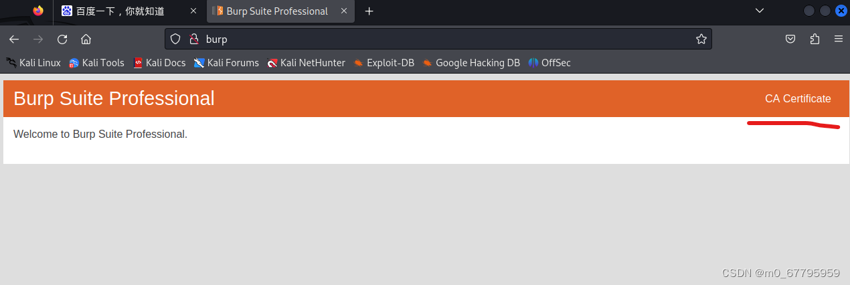
Task: Click the shield tracking protection icon
Action: [x=175, y=39]
